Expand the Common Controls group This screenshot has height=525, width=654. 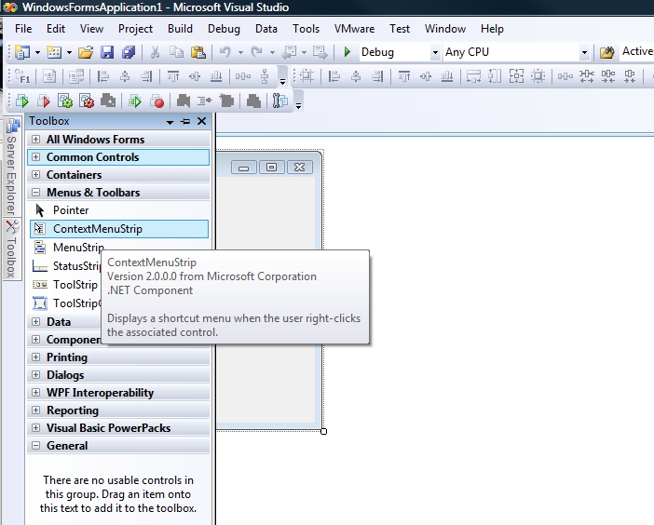click(x=36, y=157)
